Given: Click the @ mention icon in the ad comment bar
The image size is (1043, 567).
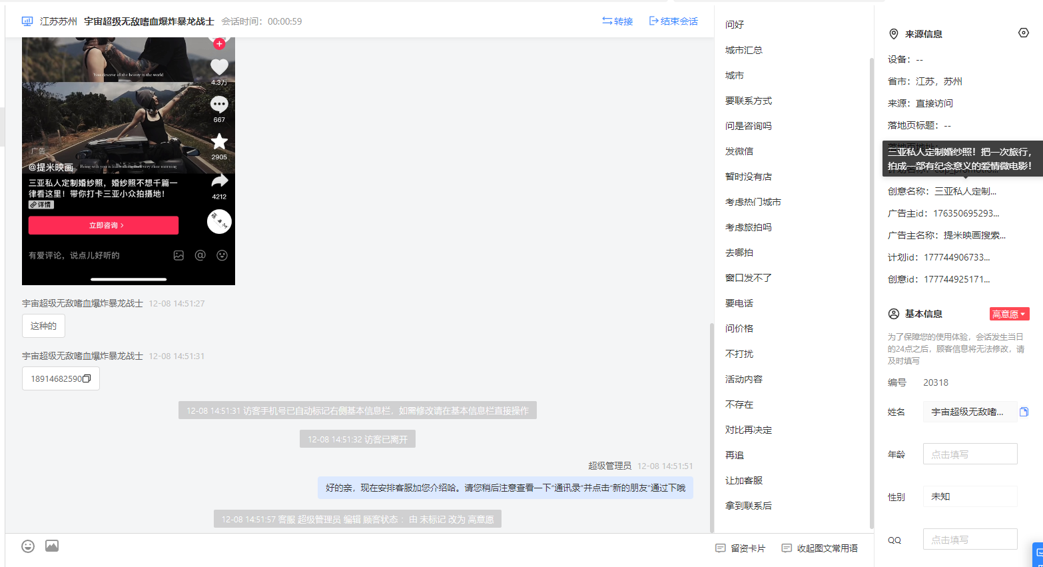Looking at the screenshot, I should (x=200, y=255).
